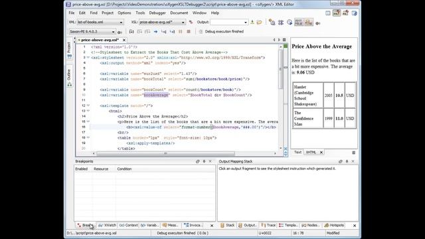This screenshot has height=239, width=425.
Task: Click the Step Into debugger icon
Action: click(x=131, y=32)
